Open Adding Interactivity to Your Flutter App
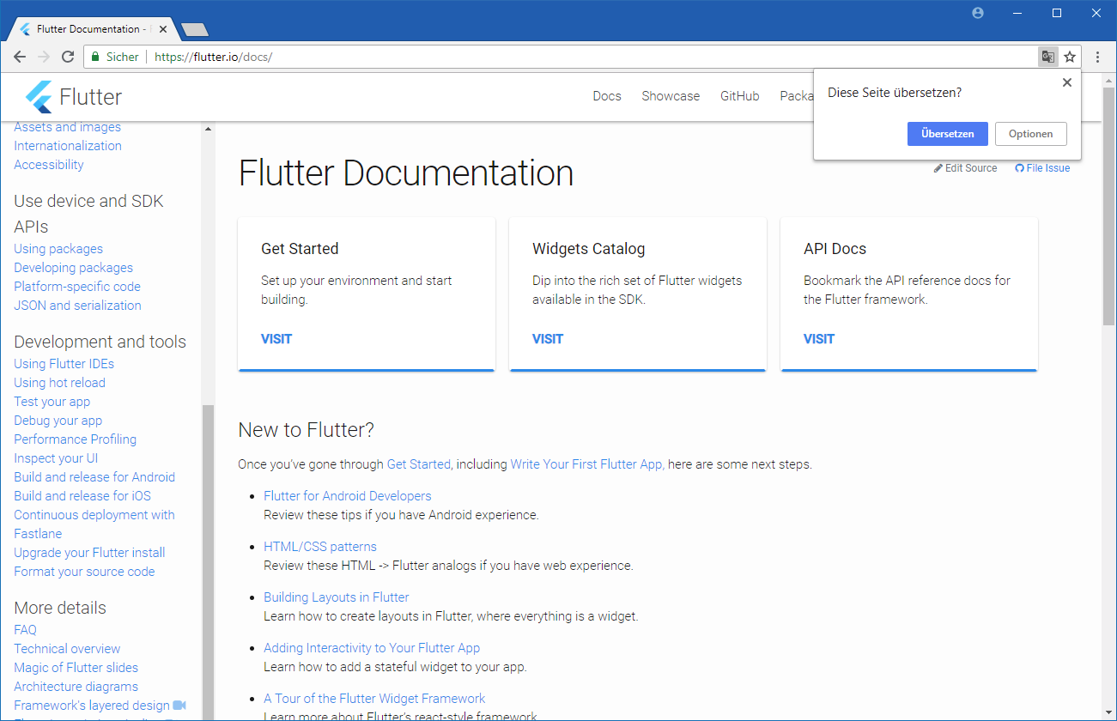 [372, 648]
